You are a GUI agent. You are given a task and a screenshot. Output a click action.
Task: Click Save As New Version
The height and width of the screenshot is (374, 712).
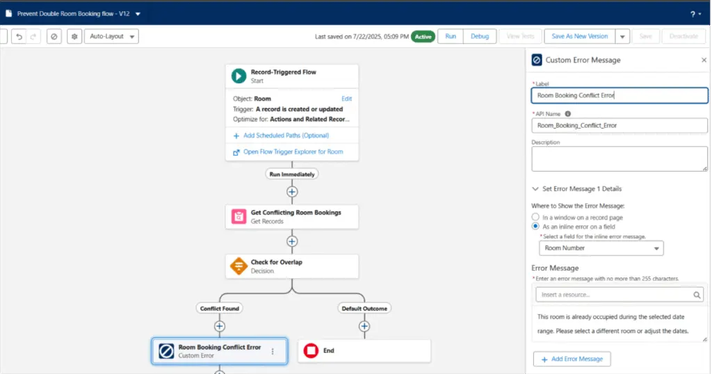click(579, 36)
